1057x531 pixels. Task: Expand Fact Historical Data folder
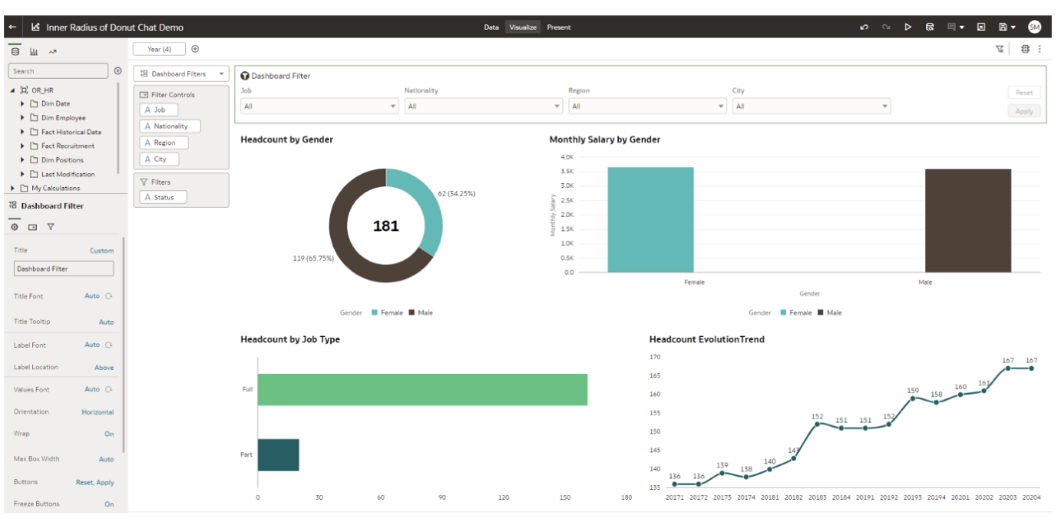(x=23, y=132)
